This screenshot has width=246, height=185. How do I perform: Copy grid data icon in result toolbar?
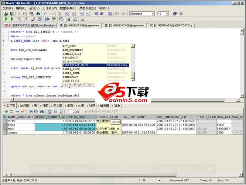pyautogui.click(x=36, y=111)
